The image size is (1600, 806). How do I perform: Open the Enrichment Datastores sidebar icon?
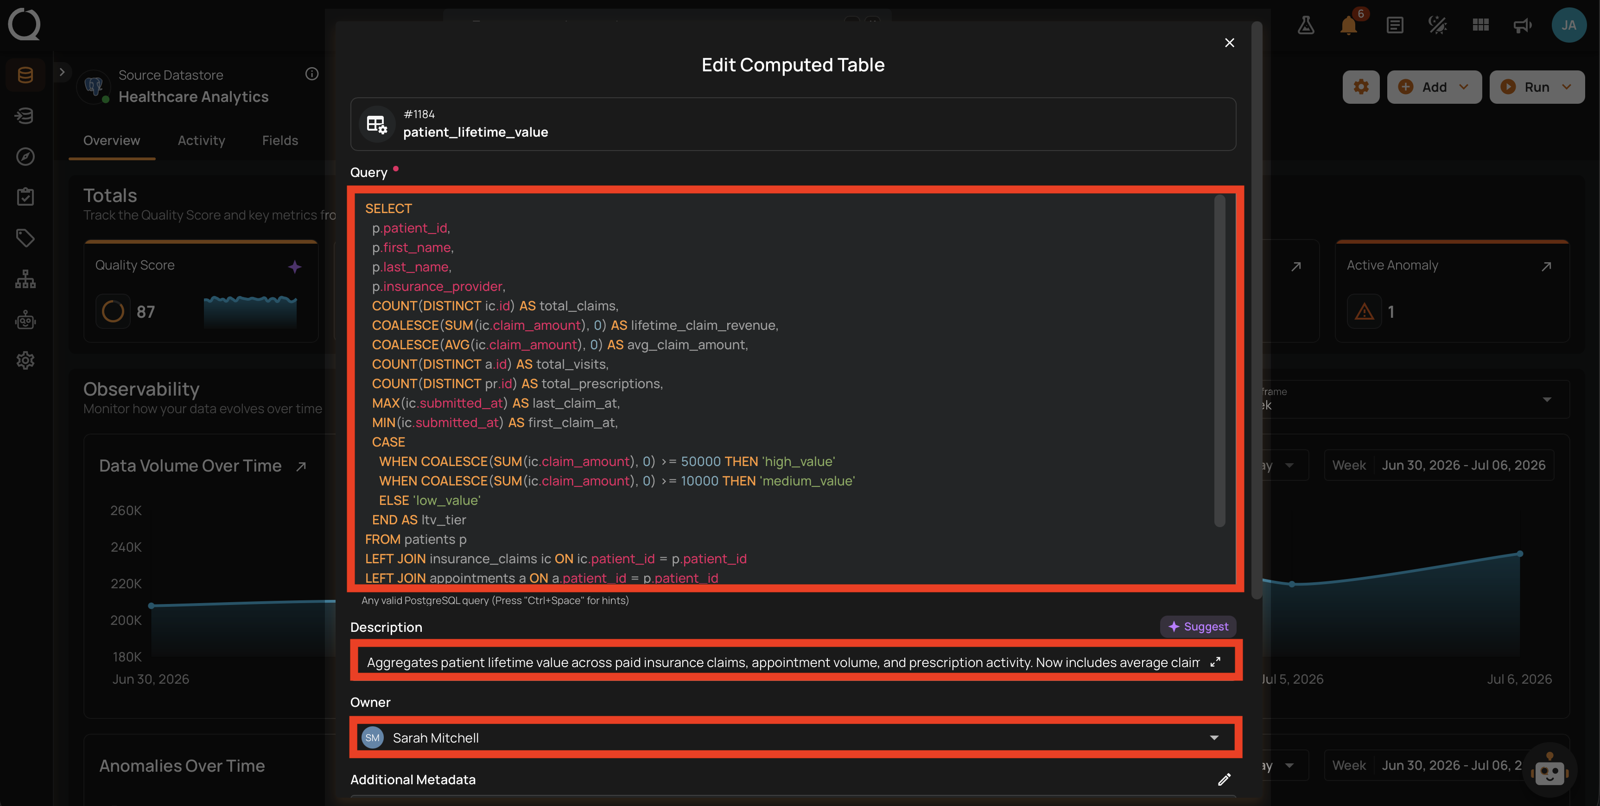coord(25,115)
